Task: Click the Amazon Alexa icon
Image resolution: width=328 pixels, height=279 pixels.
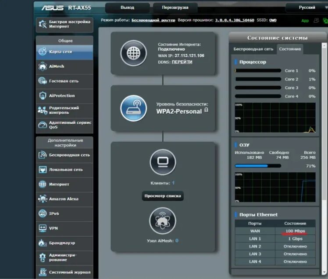Action: pyautogui.click(x=43, y=199)
